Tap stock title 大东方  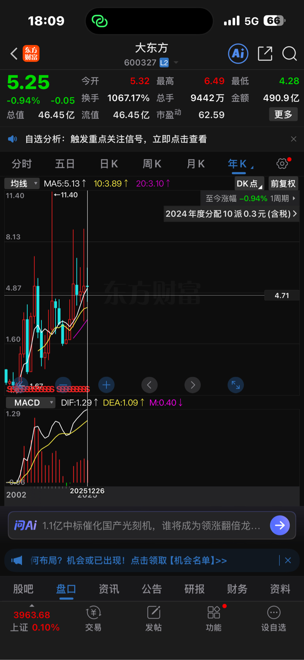click(x=152, y=48)
